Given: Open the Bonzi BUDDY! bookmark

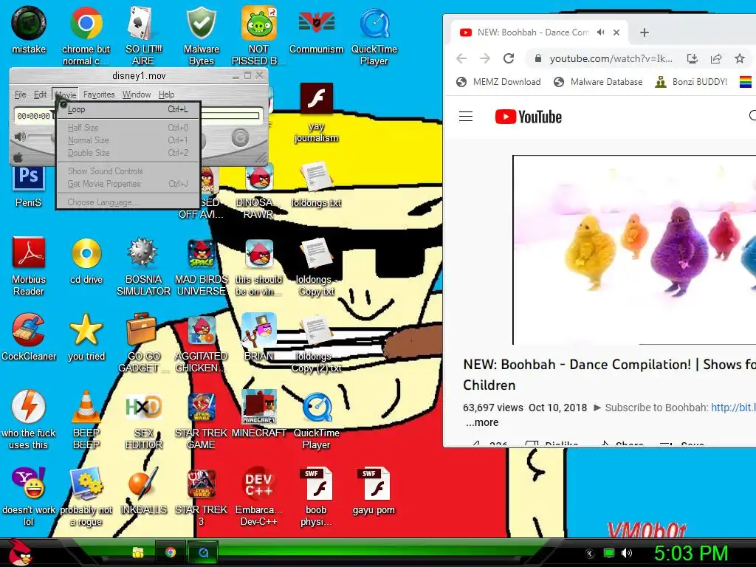Looking at the screenshot, I should 691,82.
